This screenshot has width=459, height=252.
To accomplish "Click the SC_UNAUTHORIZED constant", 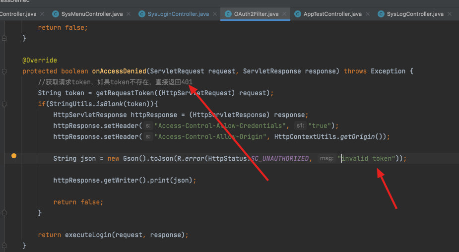I will click(279, 159).
